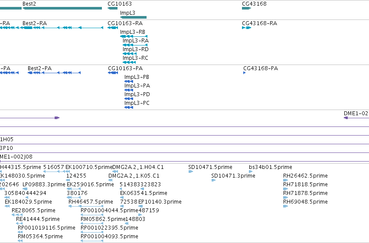
Task: Select RH69048.5prime EST
Action: 285,206
